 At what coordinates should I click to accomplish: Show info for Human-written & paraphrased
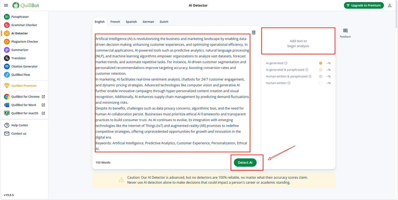point(310,76)
